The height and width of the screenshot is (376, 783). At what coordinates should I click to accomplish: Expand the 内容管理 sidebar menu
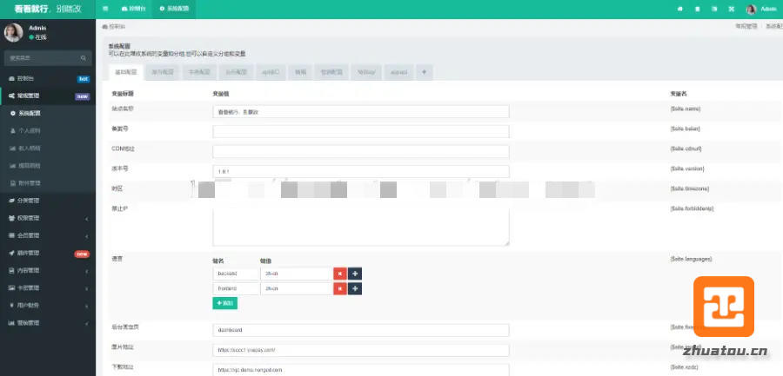[47, 270]
